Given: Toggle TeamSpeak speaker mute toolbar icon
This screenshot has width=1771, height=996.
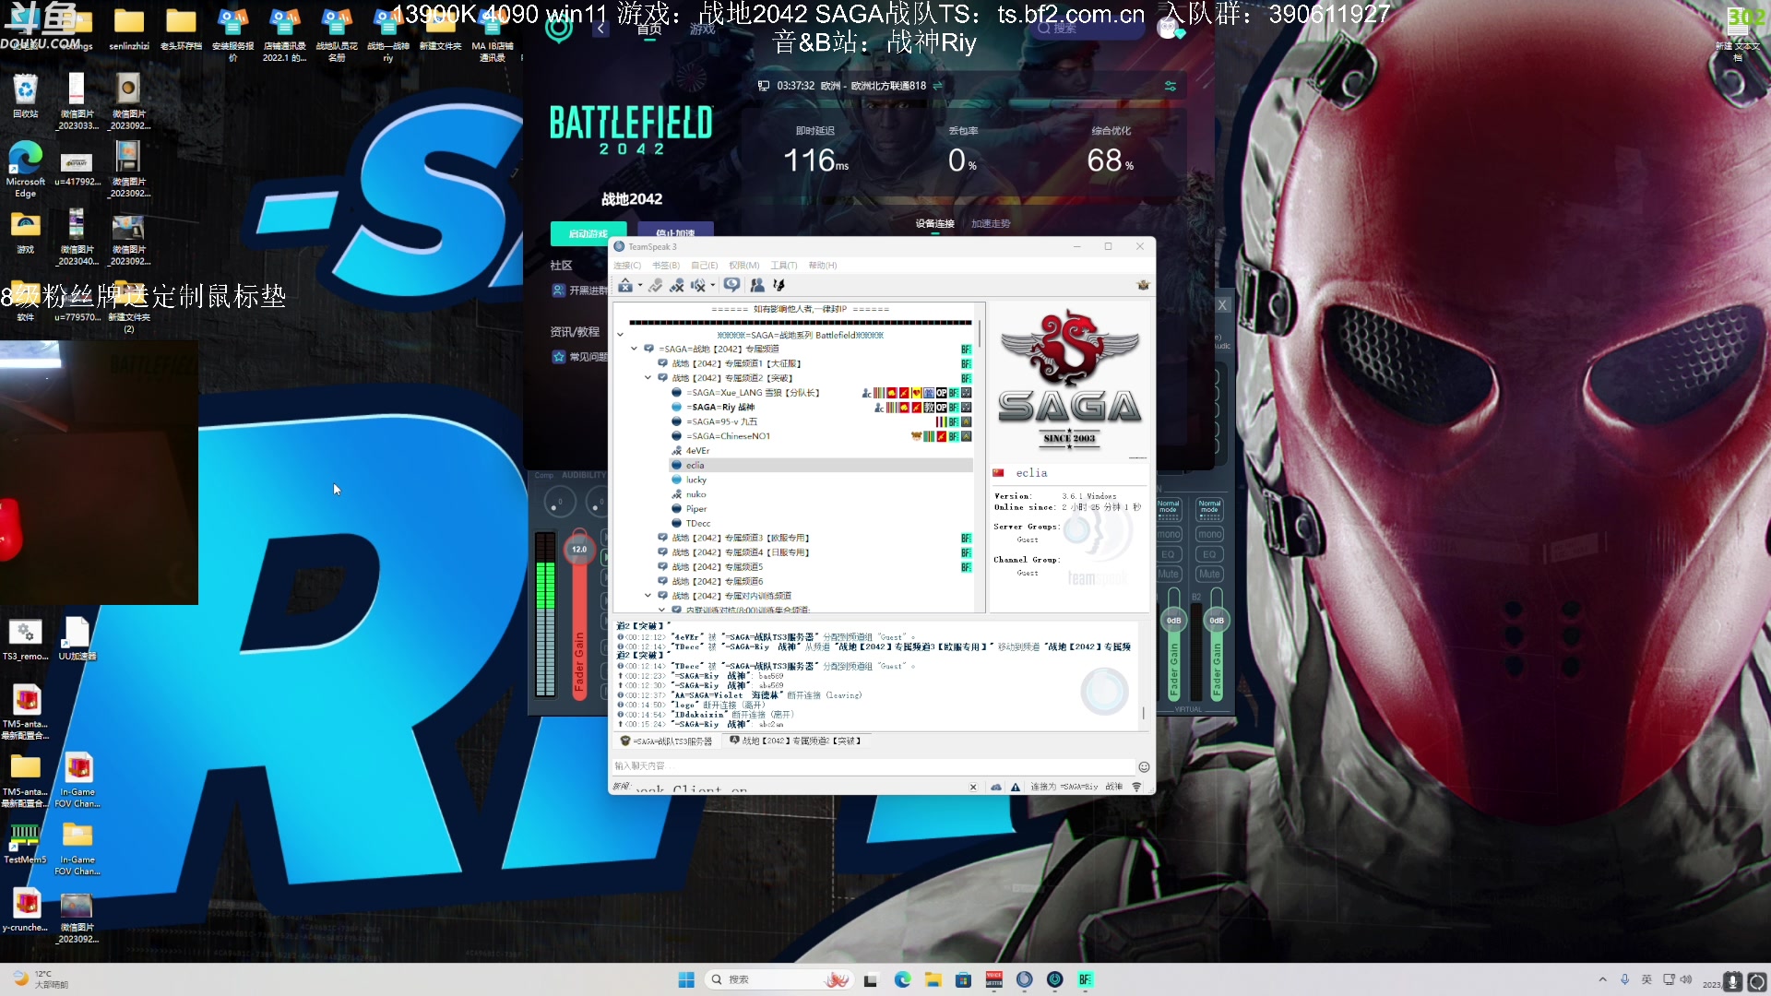Looking at the screenshot, I should click(698, 286).
